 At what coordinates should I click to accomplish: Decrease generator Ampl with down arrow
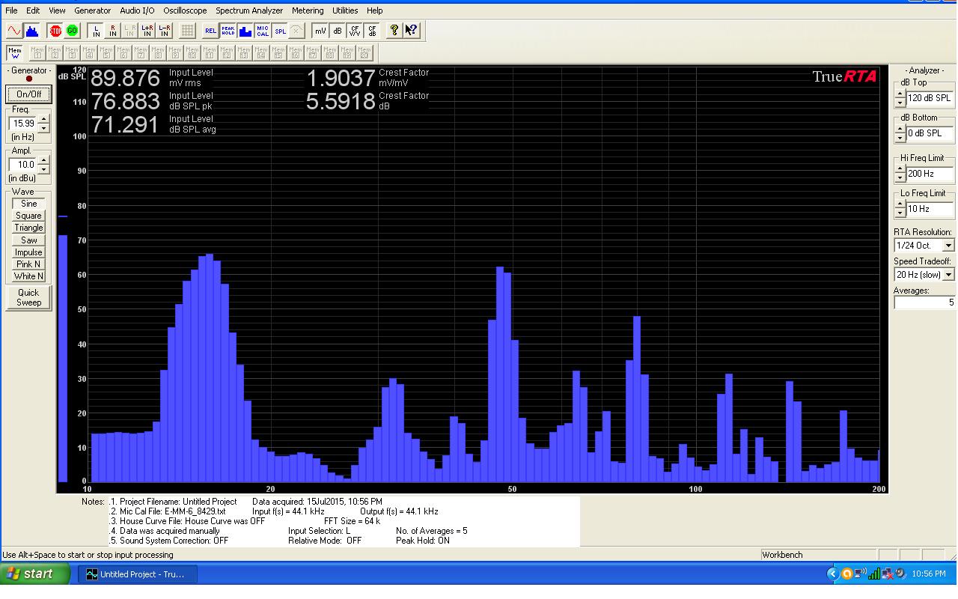coord(44,169)
